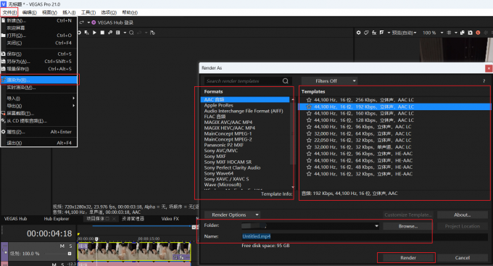Switch to the Hub Explorer tab
The image size is (493, 266).
click(57, 218)
